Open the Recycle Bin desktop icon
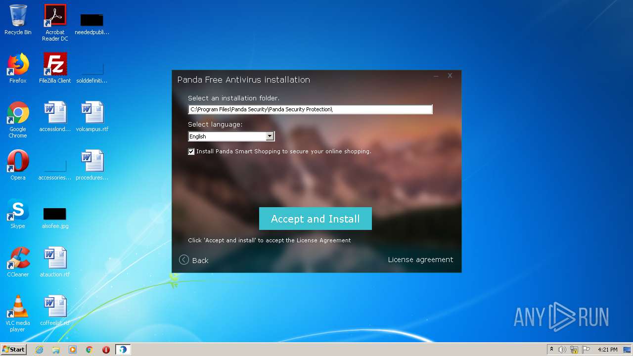This screenshot has width=633, height=356. tap(18, 20)
